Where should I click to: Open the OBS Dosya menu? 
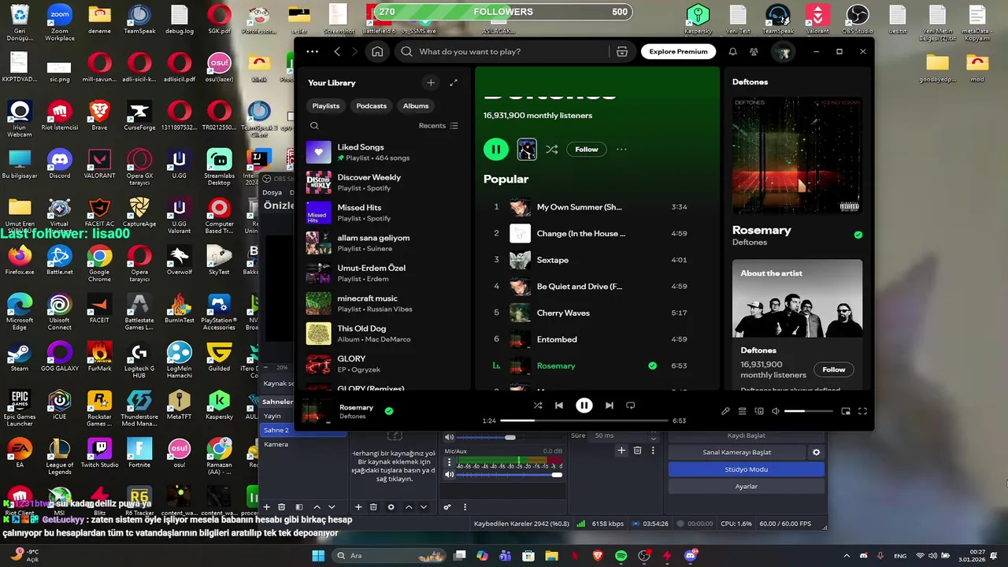[272, 192]
